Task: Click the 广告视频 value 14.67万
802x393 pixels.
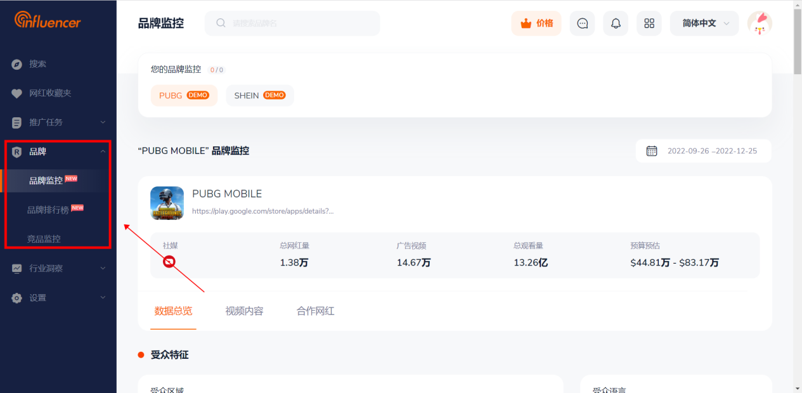Action: coord(414,262)
